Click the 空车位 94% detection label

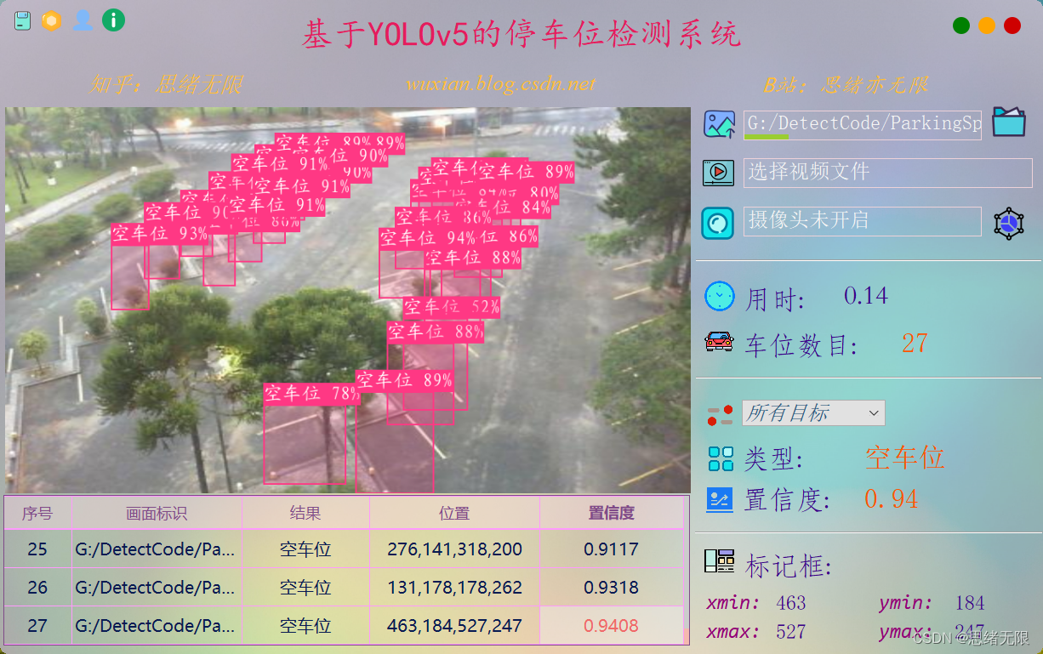[428, 238]
